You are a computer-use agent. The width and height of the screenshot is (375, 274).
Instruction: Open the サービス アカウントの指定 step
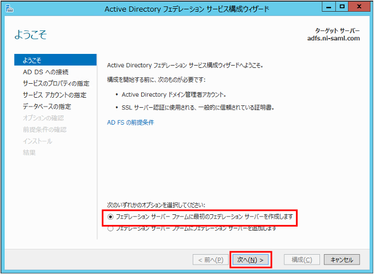(54, 95)
